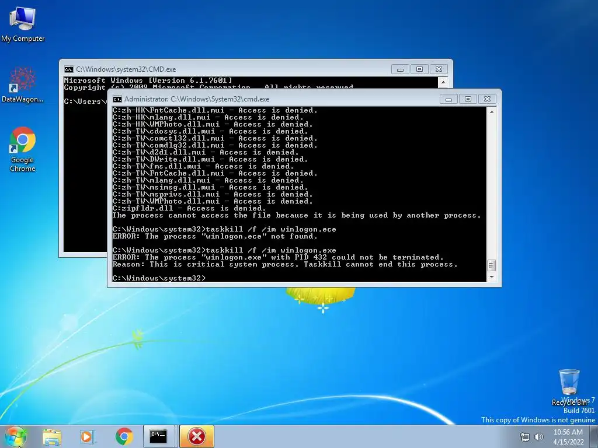The height and width of the screenshot is (448, 598).
Task: Click the Administrator cmd scrollbar up arrow
Action: pos(492,111)
